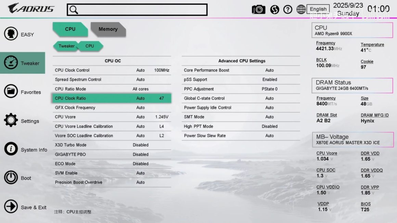Toggle pSS Support Enabled value
397x223 pixels.
270,80
